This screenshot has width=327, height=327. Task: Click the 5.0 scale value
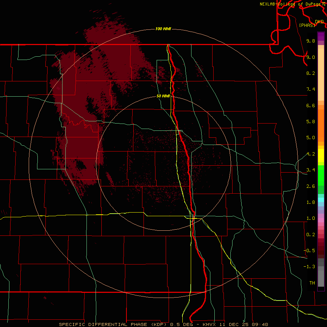coord(311,138)
